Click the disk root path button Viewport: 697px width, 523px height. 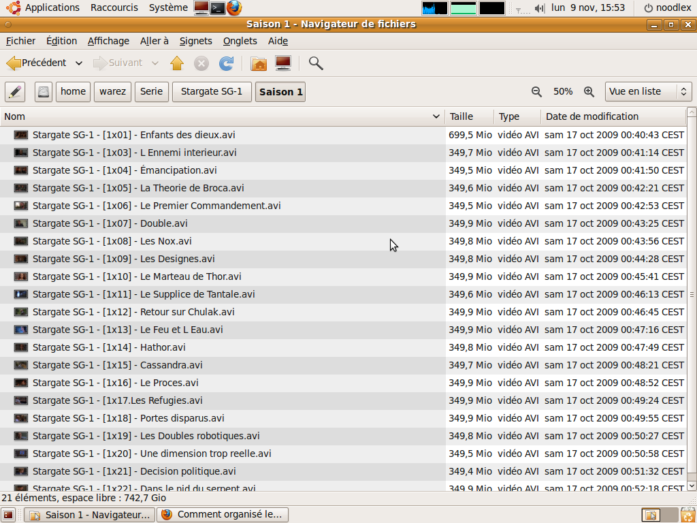[x=44, y=92]
